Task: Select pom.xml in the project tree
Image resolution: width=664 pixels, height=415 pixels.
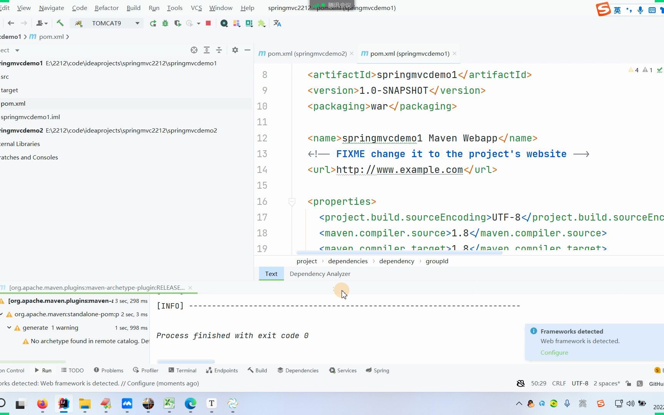Action: tap(13, 103)
